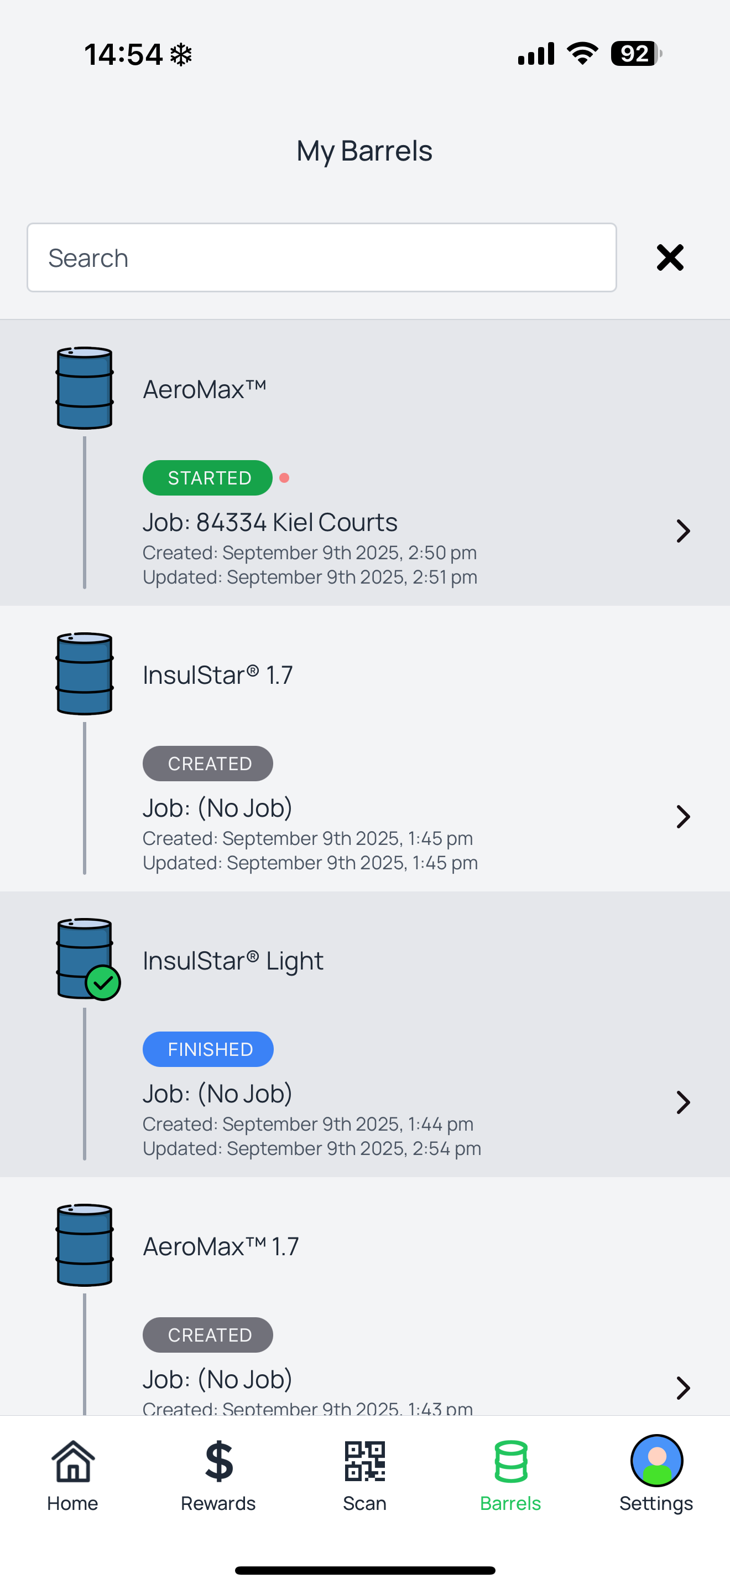Open InsulStar® Light barrel details chevron
Viewport: 730px width, 1588px height.
tap(682, 1102)
